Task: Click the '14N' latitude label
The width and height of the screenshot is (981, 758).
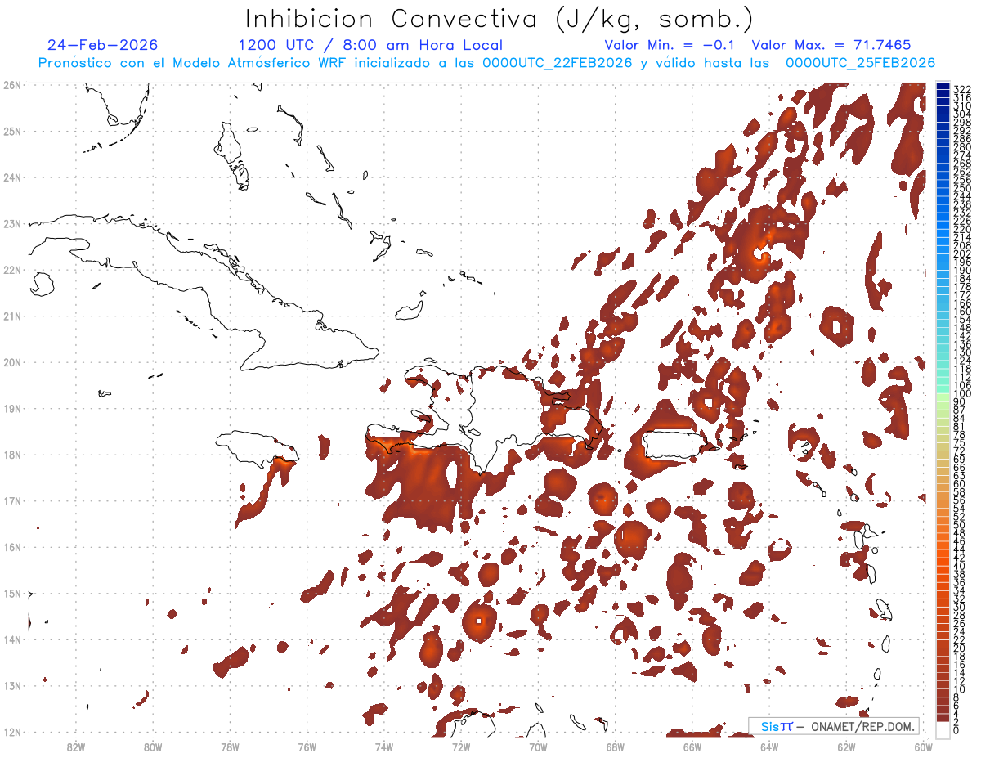Action: tap(12, 639)
